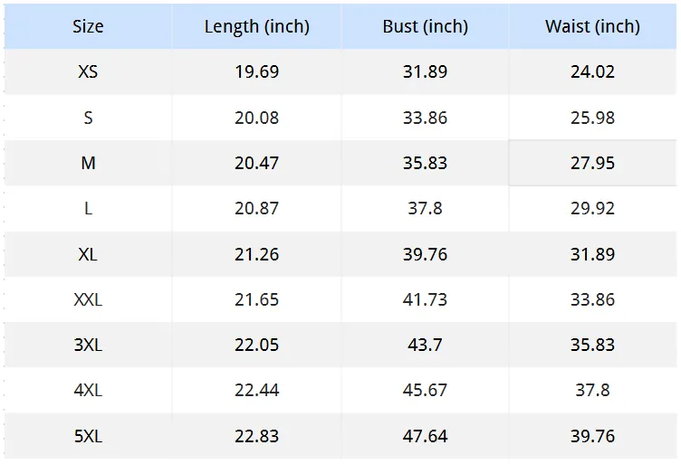
Task: Select the S size row label
Action: [x=88, y=118]
